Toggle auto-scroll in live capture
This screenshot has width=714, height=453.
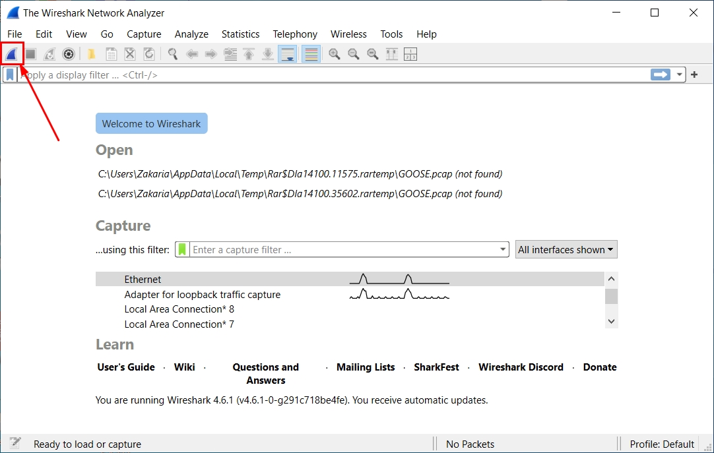(x=287, y=54)
